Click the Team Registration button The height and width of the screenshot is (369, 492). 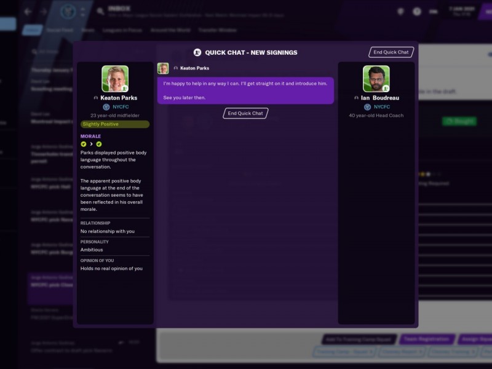(426, 339)
